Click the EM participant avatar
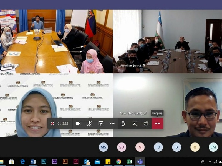This screenshot has width=222, height=166. pos(213,147)
